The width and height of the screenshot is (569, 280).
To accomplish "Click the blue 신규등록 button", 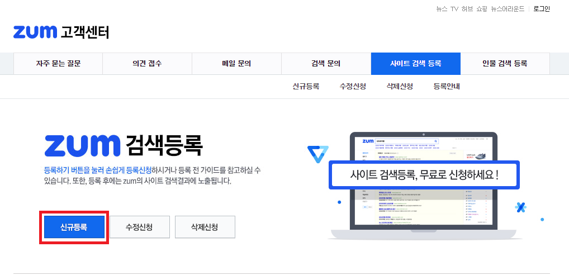I will (74, 227).
